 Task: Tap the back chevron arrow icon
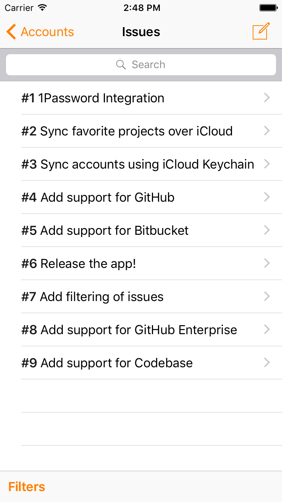pyautogui.click(x=11, y=32)
